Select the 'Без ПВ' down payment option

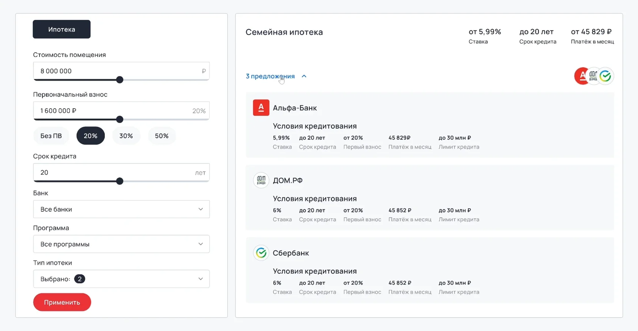pos(51,136)
